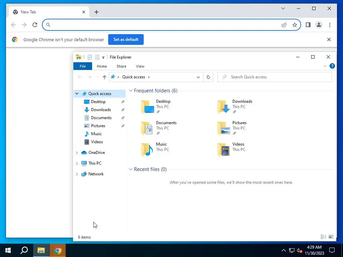Switch to large icons view layout

point(331,237)
